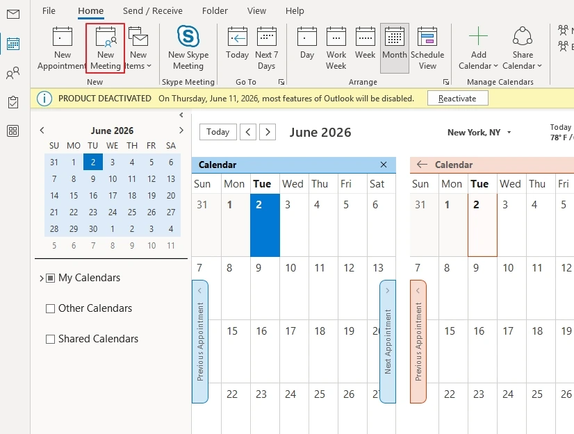Select June 30 in mini calendar
This screenshot has width=574, height=434.
coord(93,229)
